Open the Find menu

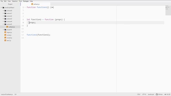pyautogui.click(x=20, y=1)
